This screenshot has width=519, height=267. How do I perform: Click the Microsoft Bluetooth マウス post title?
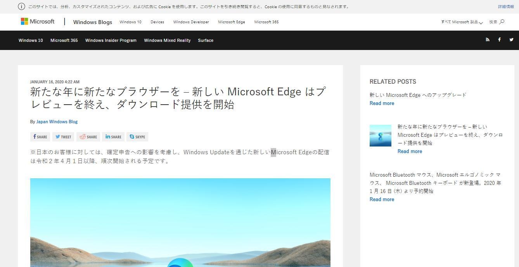[435, 183]
